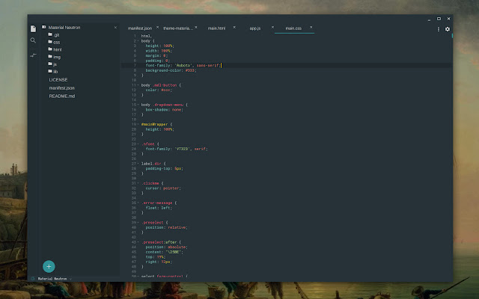Switch to the app.js tab
Screen dimensions: 479x299
[254, 28]
